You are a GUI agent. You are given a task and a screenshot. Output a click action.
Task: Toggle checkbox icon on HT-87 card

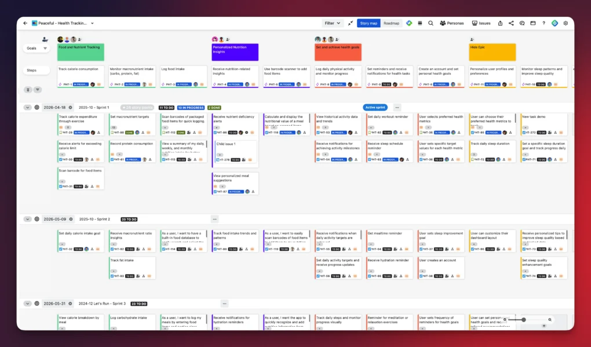click(x=215, y=191)
